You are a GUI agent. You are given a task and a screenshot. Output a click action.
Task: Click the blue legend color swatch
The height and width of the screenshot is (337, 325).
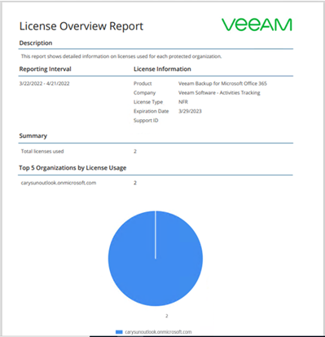click(119, 332)
